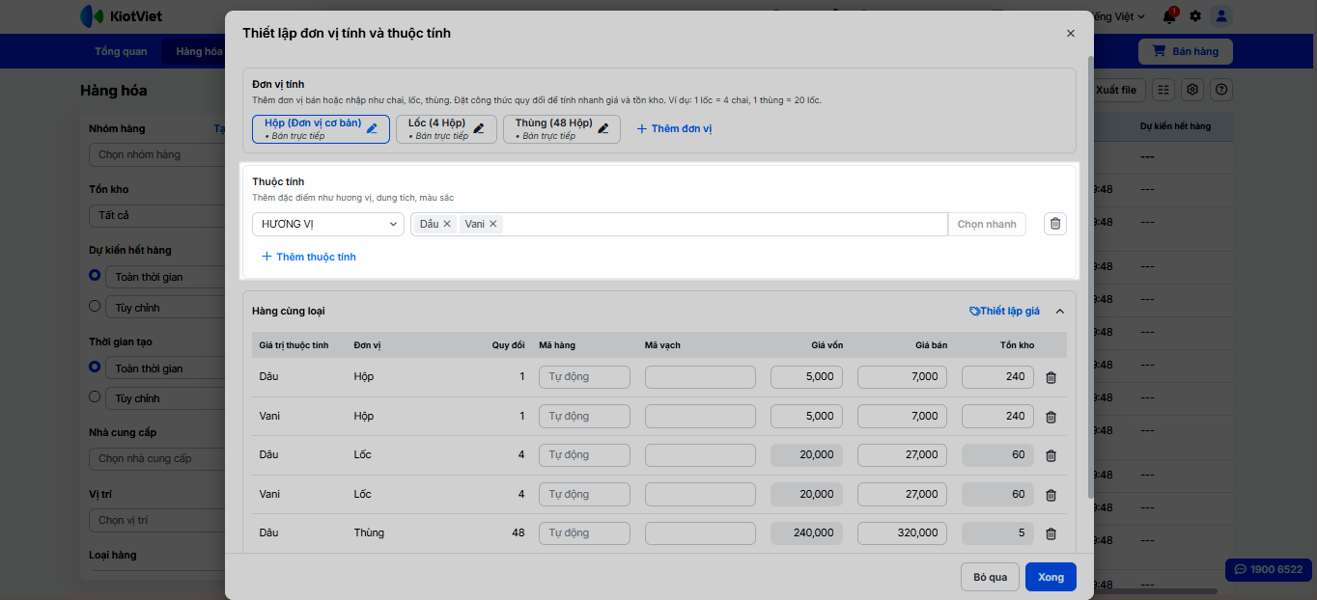Edit the Thùng (48 Hộp) unit
The image size is (1317, 600).
[x=603, y=128]
